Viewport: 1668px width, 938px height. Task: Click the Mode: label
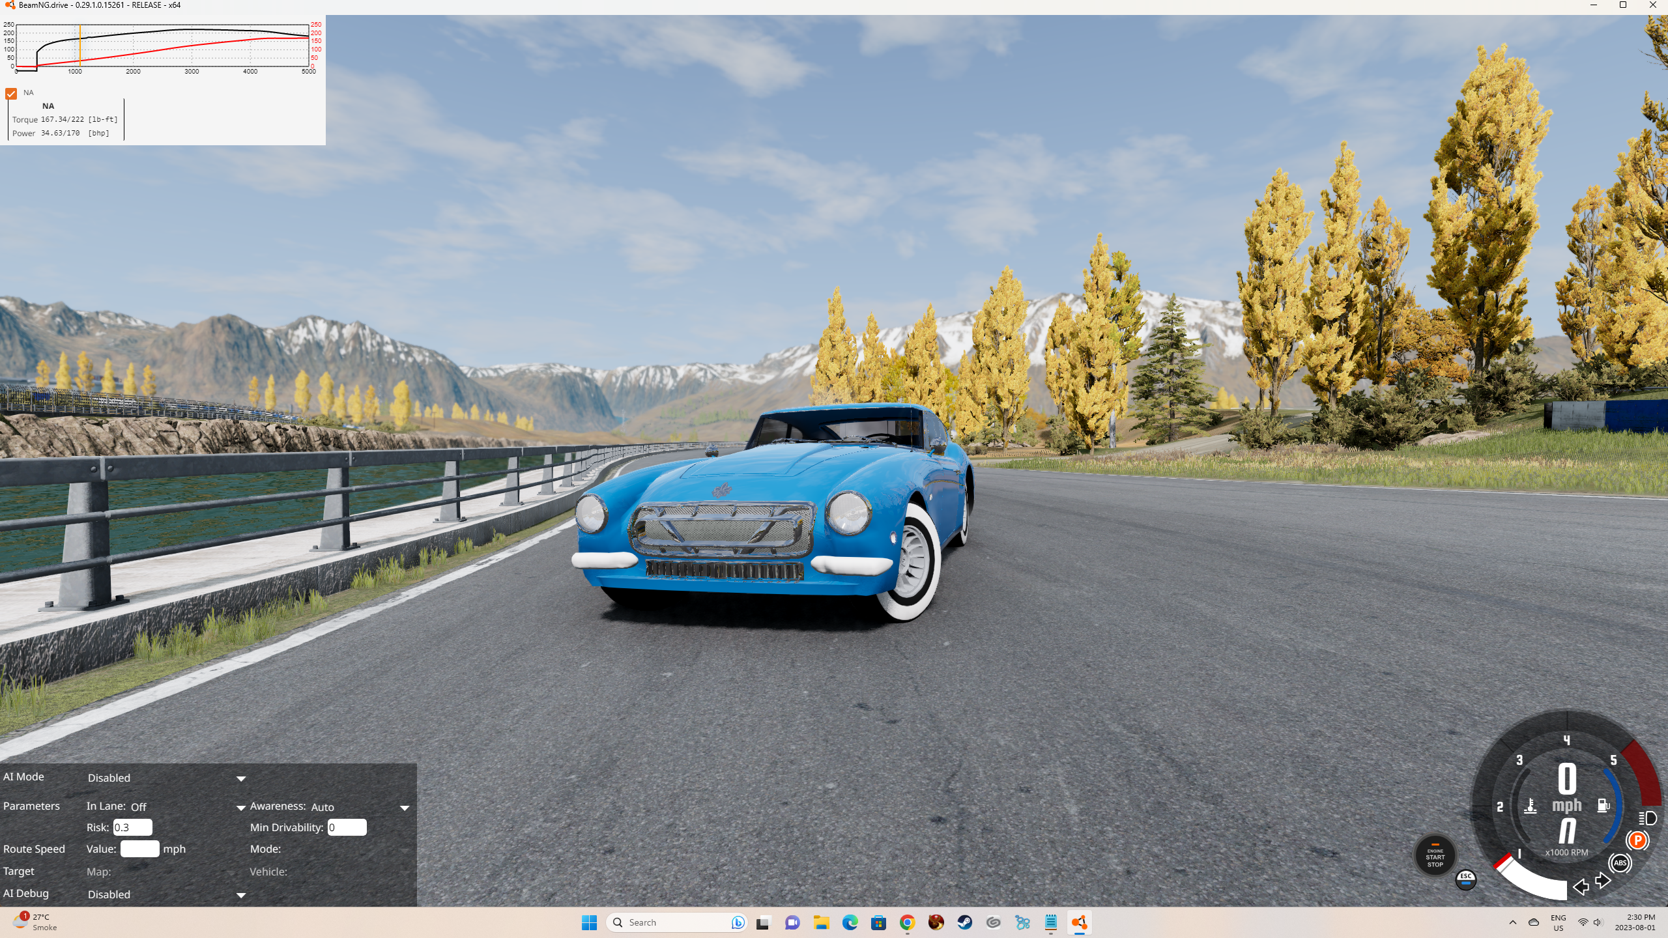(265, 849)
